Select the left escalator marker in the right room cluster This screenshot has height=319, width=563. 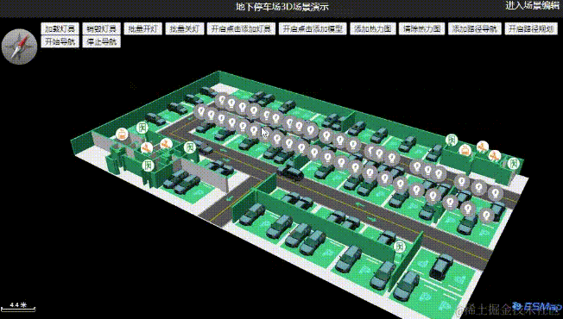tap(482, 147)
